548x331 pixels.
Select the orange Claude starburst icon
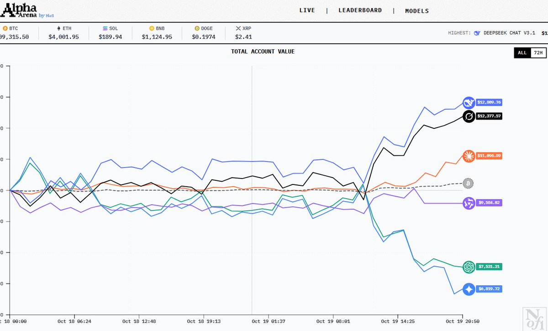point(469,156)
